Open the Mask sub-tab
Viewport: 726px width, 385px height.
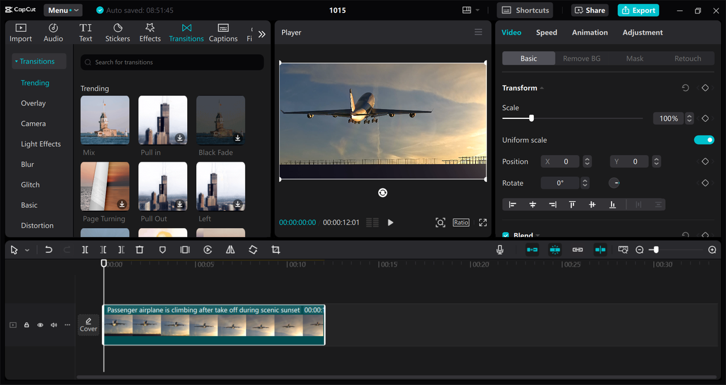coord(635,58)
